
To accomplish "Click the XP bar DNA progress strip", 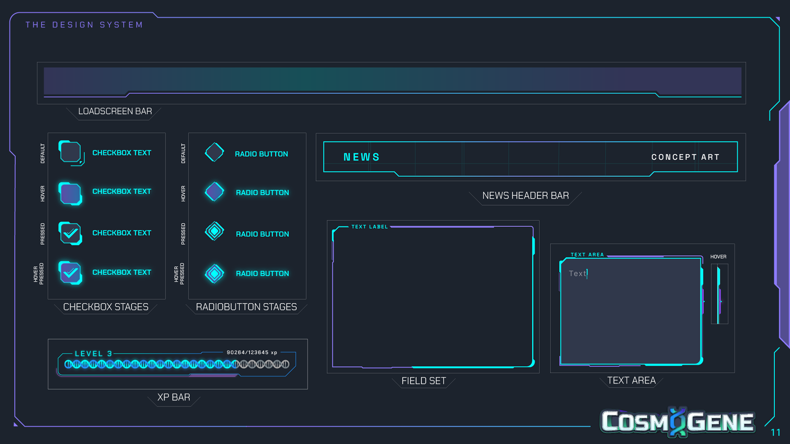I will [177, 364].
